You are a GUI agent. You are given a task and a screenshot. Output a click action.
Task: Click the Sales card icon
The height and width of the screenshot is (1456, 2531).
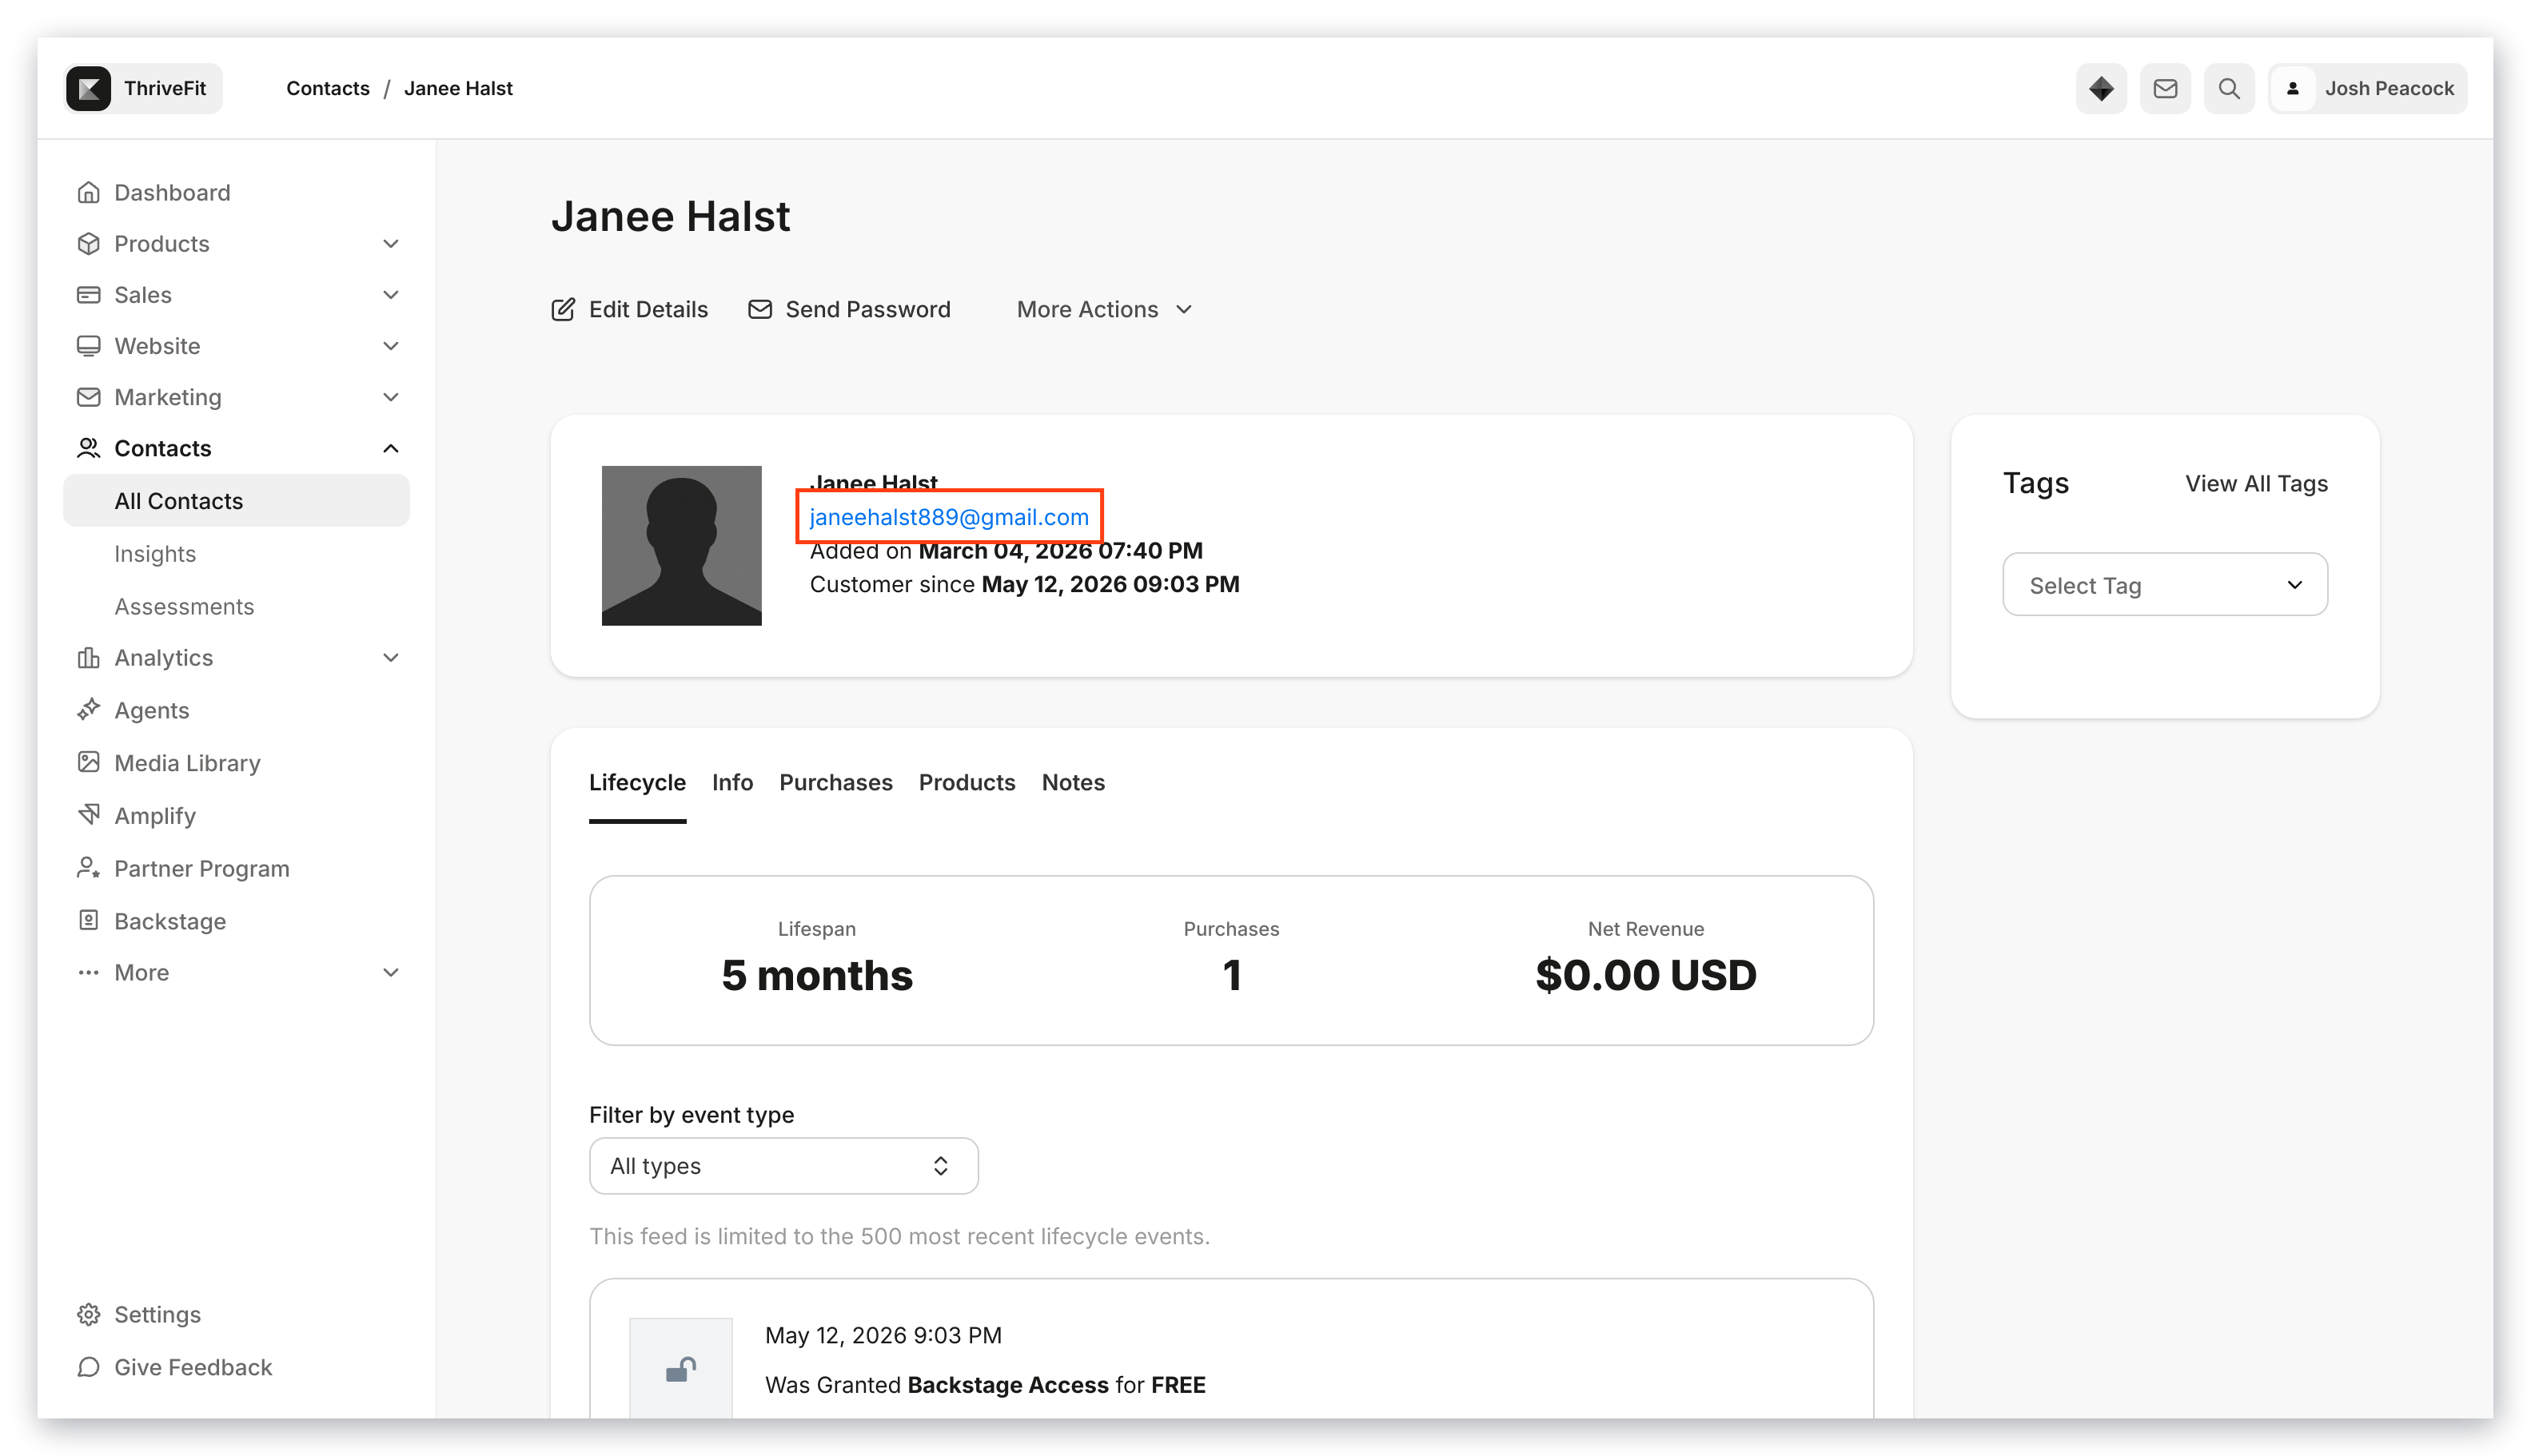point(88,294)
